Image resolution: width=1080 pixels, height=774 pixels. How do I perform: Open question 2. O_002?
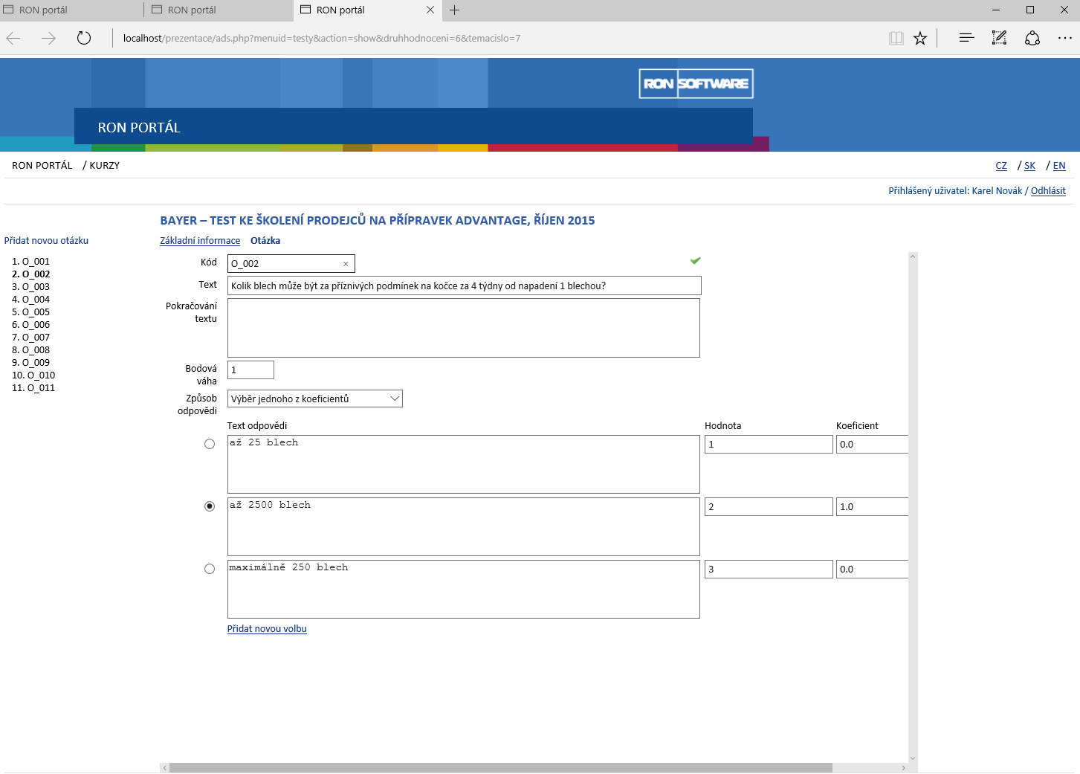[x=31, y=274]
